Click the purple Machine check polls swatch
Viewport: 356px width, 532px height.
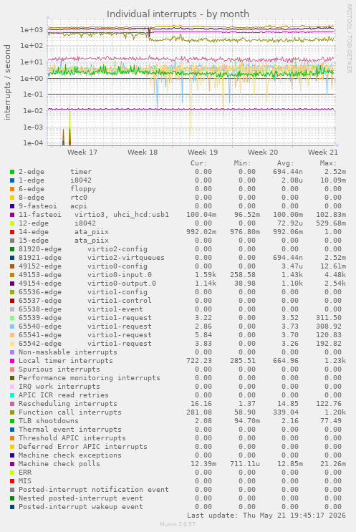(x=12, y=464)
